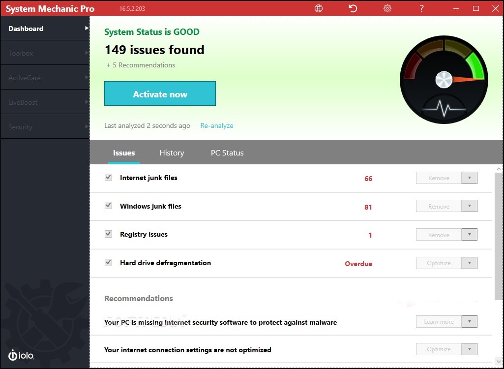Image resolution: width=504 pixels, height=369 pixels.
Task: Open dropdown arrow for defragmentation Optimize
Action: [469, 263]
